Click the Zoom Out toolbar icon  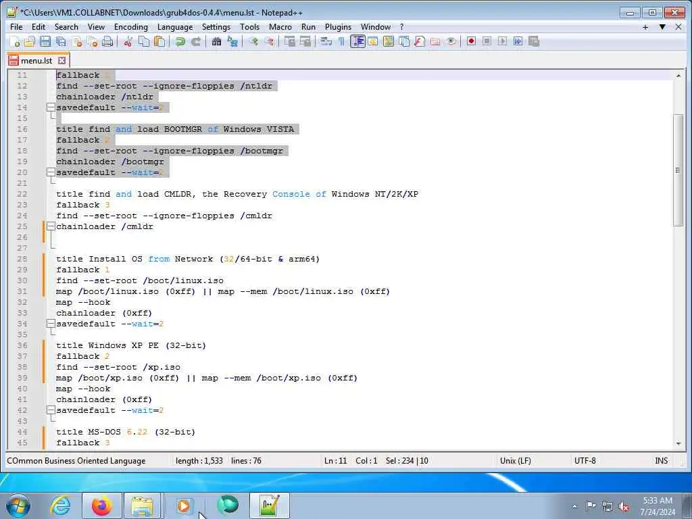(269, 41)
